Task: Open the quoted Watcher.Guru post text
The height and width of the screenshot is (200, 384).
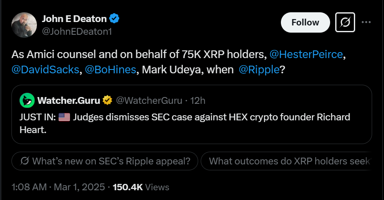Action: click(x=185, y=123)
